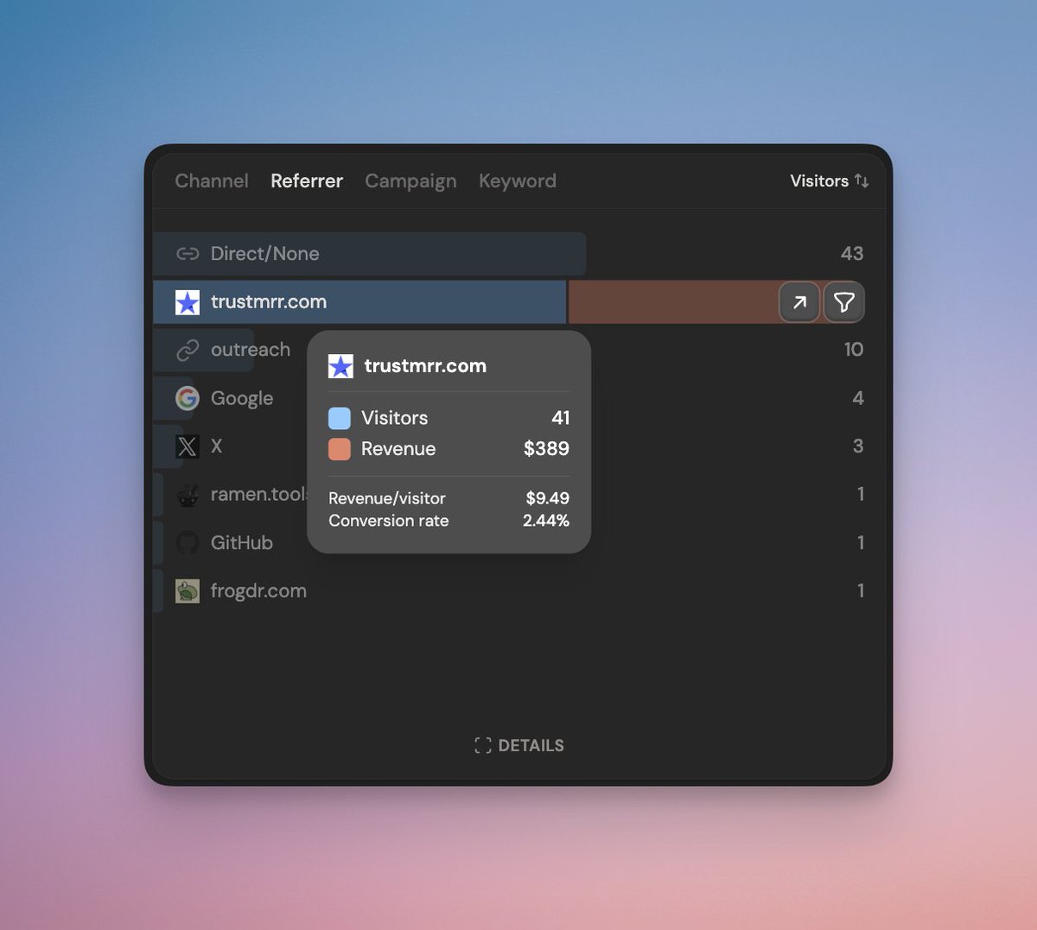The height and width of the screenshot is (930, 1037).
Task: Open the Campaign tab
Action: click(410, 181)
